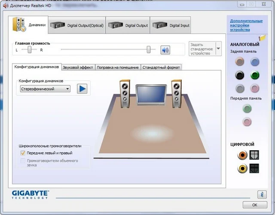
Task: Select the gray rear panel jack
Action: coord(240,88)
